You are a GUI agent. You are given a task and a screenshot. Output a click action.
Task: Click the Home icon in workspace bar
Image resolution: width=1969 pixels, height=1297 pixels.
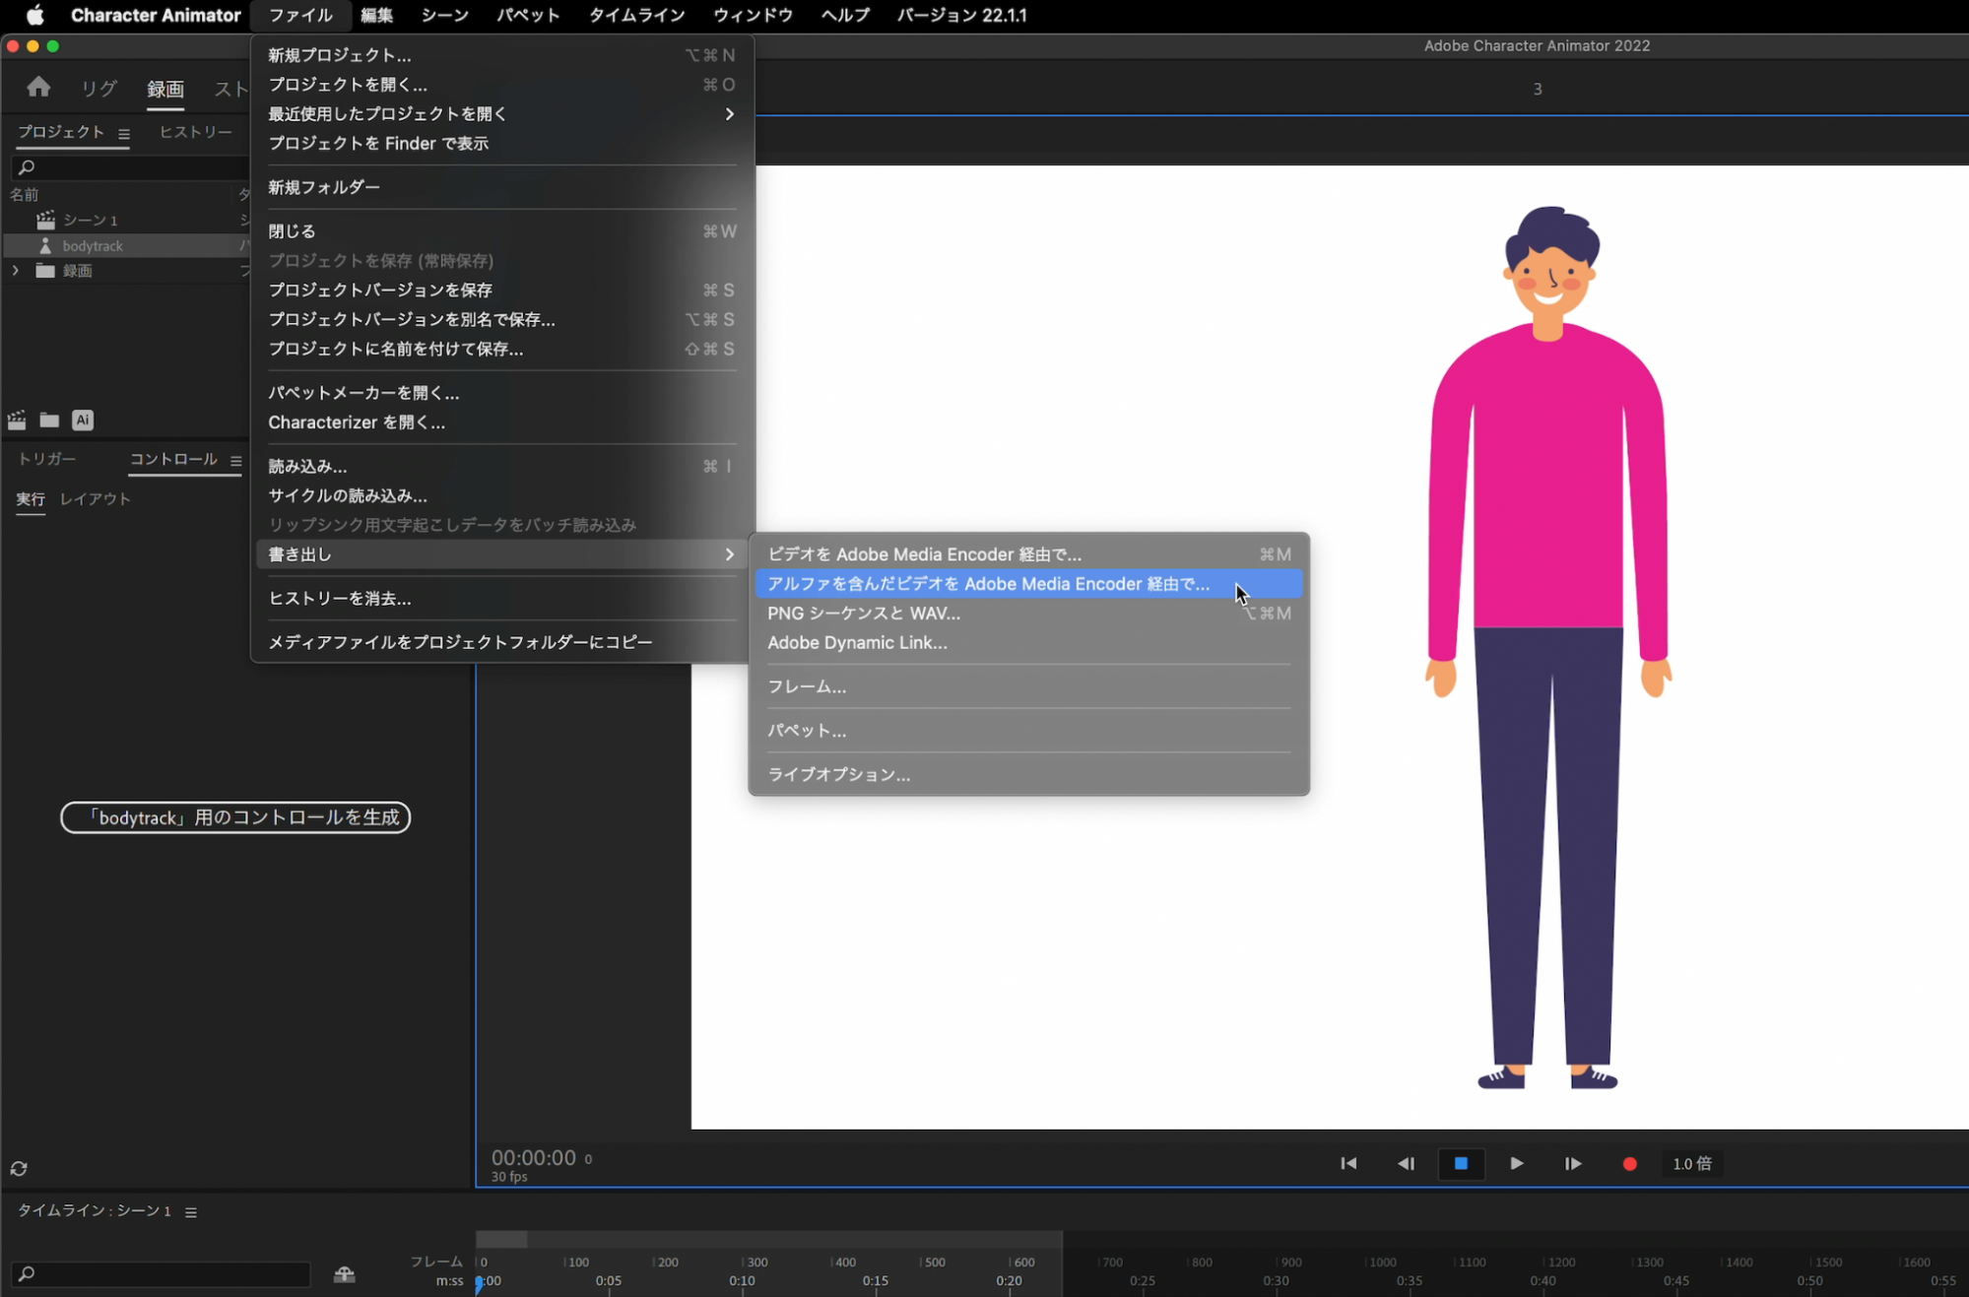[x=38, y=88]
